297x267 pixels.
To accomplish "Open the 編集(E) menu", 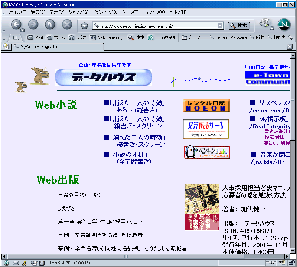I will (x=38, y=12).
